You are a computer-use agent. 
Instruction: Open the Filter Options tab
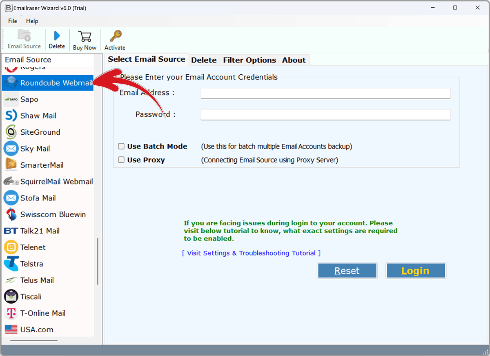(x=249, y=60)
